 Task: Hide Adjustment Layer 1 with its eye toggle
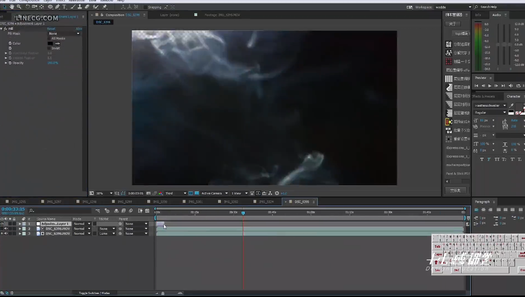(2, 224)
